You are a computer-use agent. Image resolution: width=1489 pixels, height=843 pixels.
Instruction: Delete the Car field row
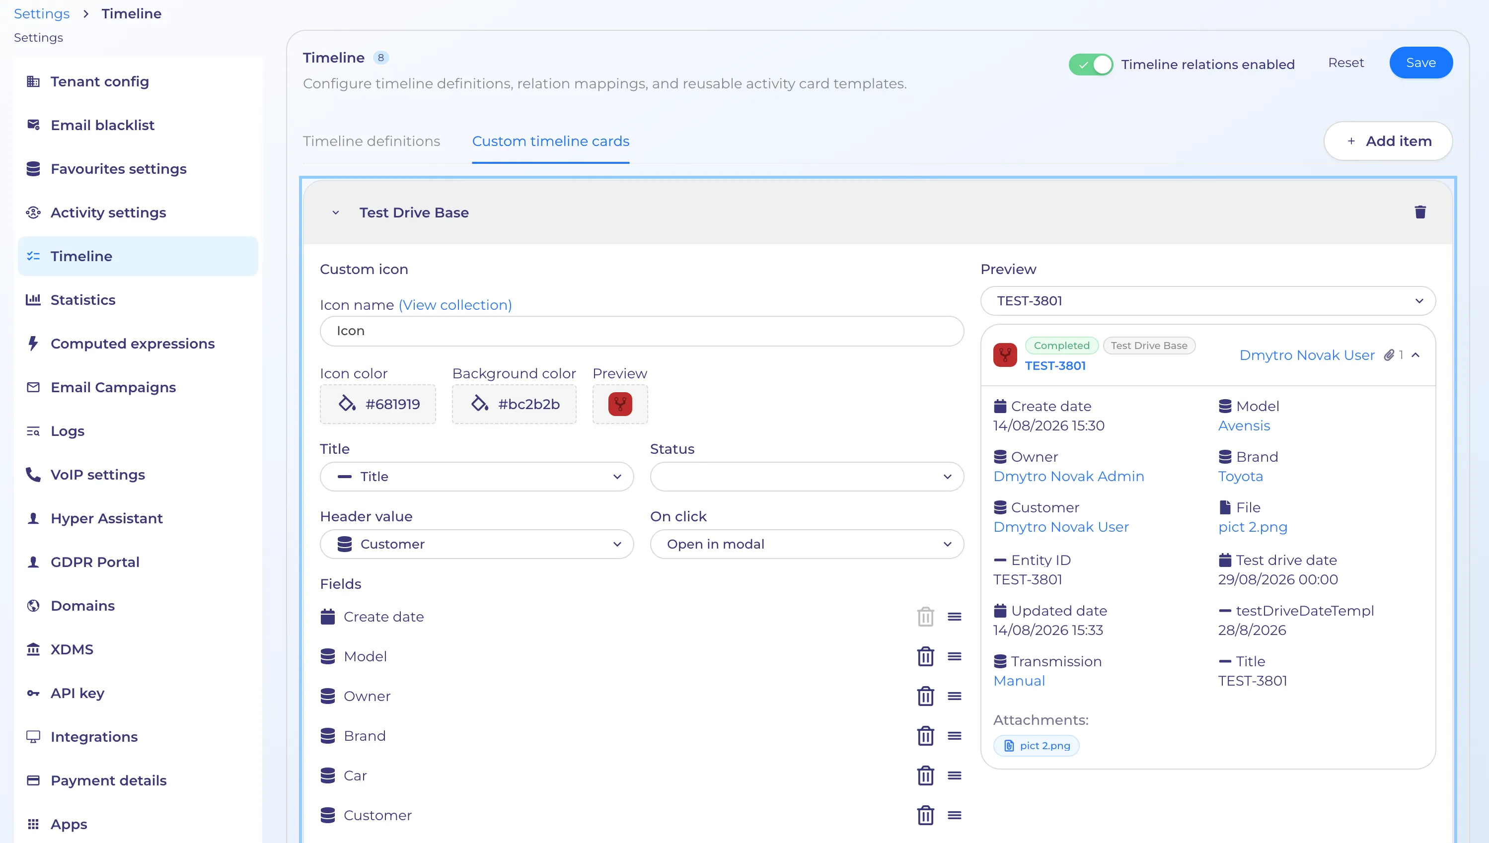click(x=925, y=775)
